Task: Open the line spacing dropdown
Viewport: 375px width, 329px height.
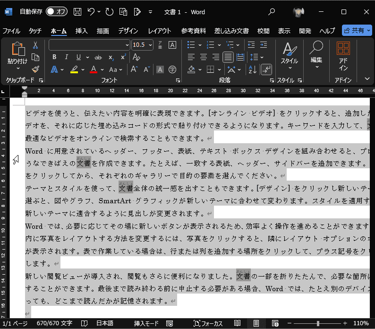Action: [256, 57]
